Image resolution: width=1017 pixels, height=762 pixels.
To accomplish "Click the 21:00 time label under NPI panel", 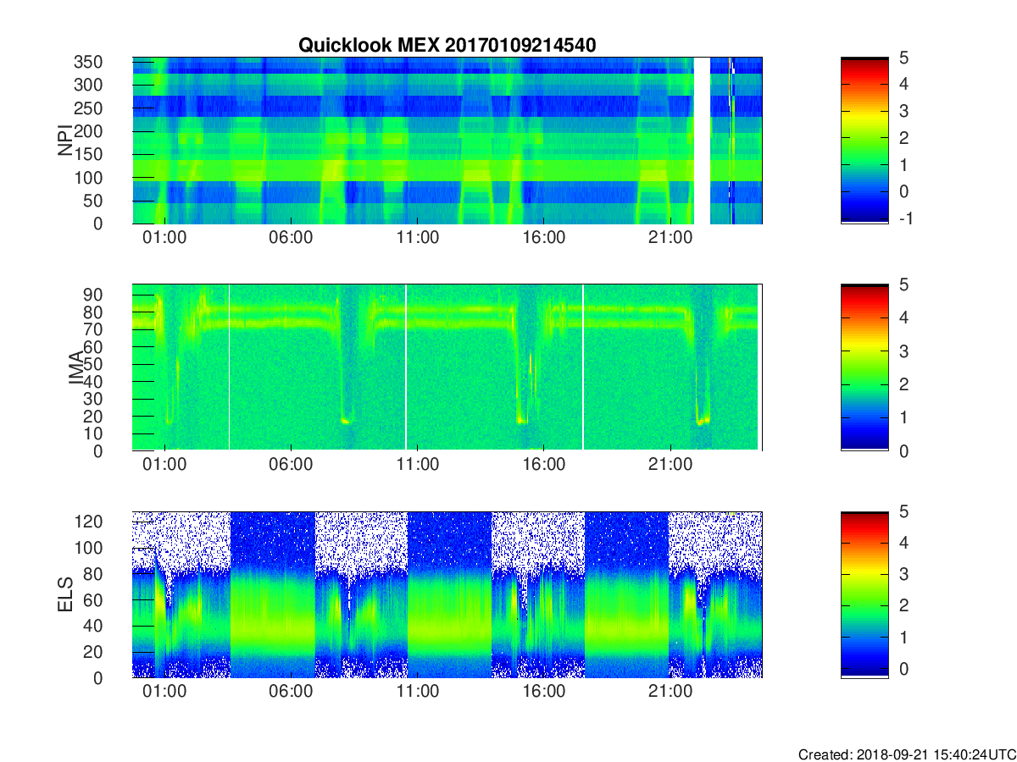I will pos(670,238).
